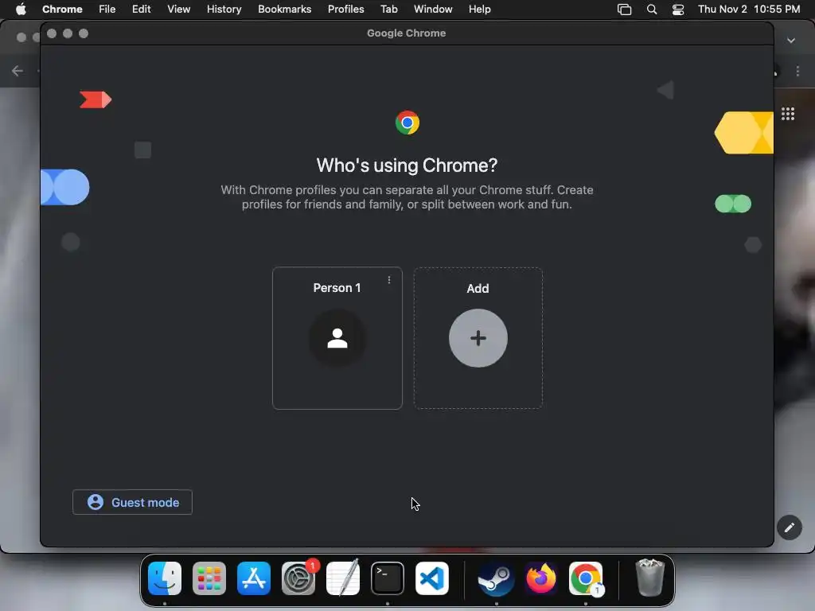The height and width of the screenshot is (611, 815).
Task: Click the Chrome logo above the heading
Action: (407, 123)
